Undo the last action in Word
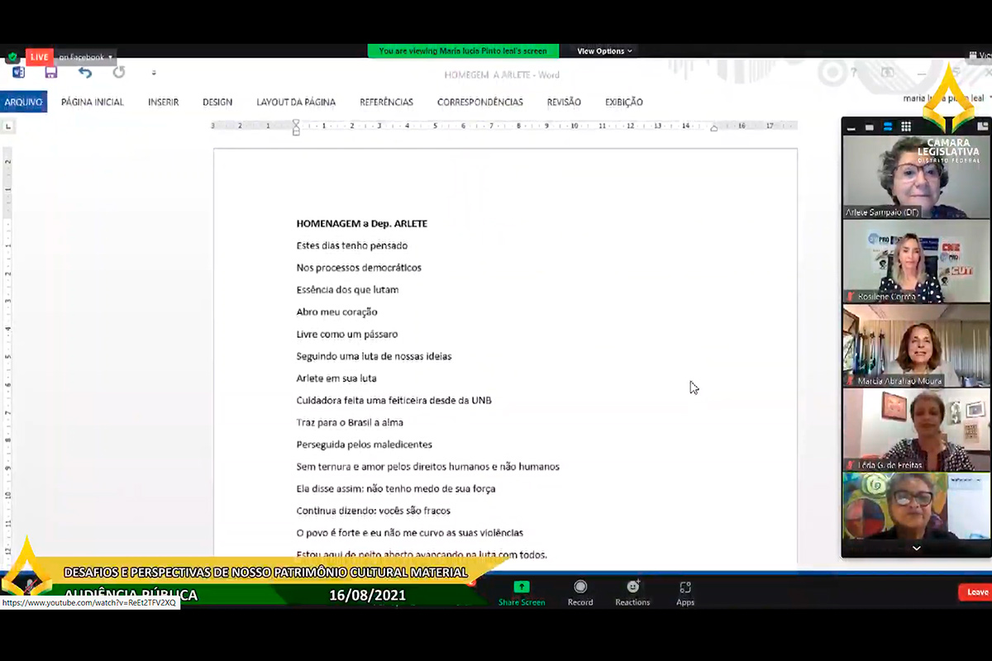This screenshot has height=661, width=992. point(84,73)
